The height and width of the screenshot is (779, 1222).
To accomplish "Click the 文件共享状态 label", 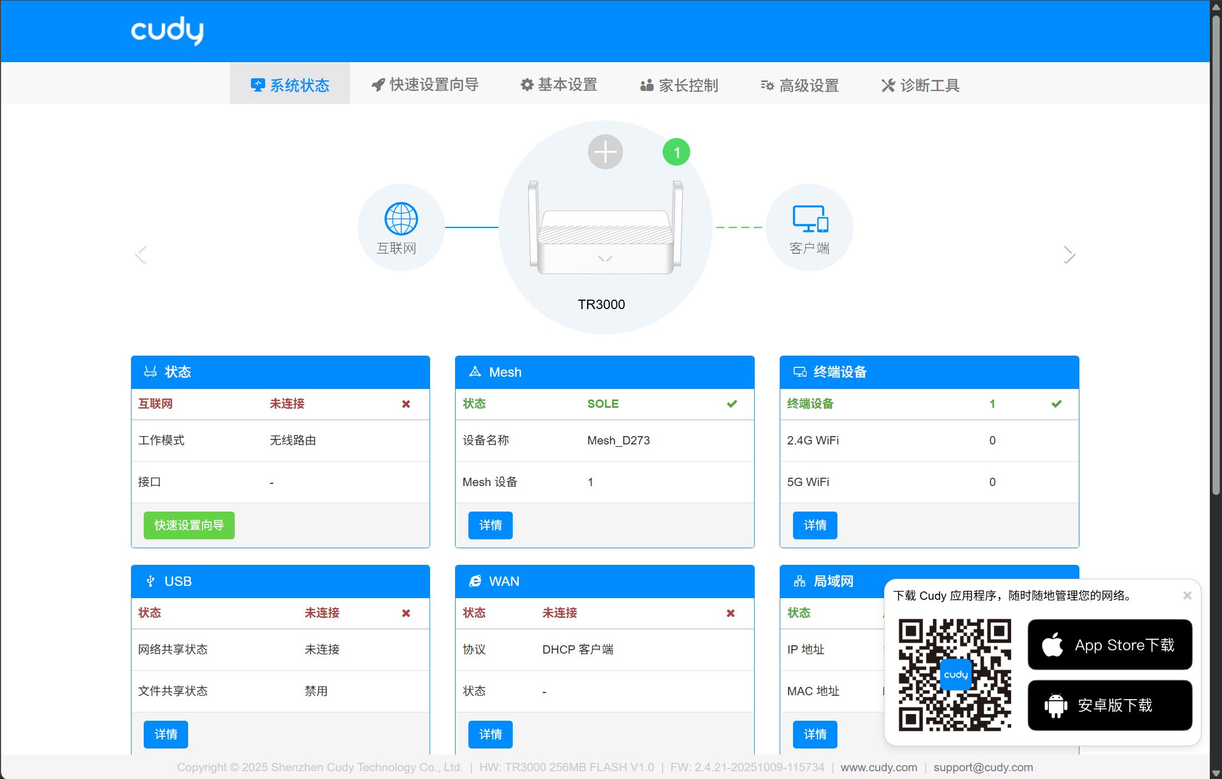I will 173,691.
